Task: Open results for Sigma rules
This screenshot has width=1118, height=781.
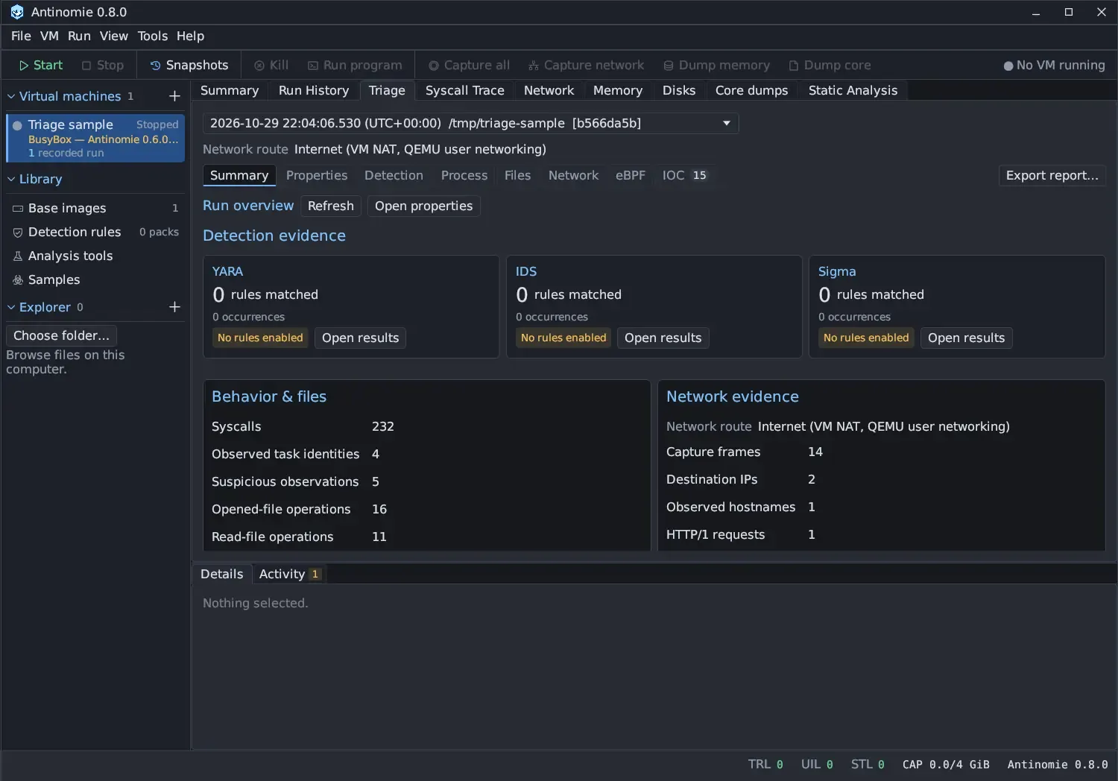Action: pyautogui.click(x=966, y=338)
